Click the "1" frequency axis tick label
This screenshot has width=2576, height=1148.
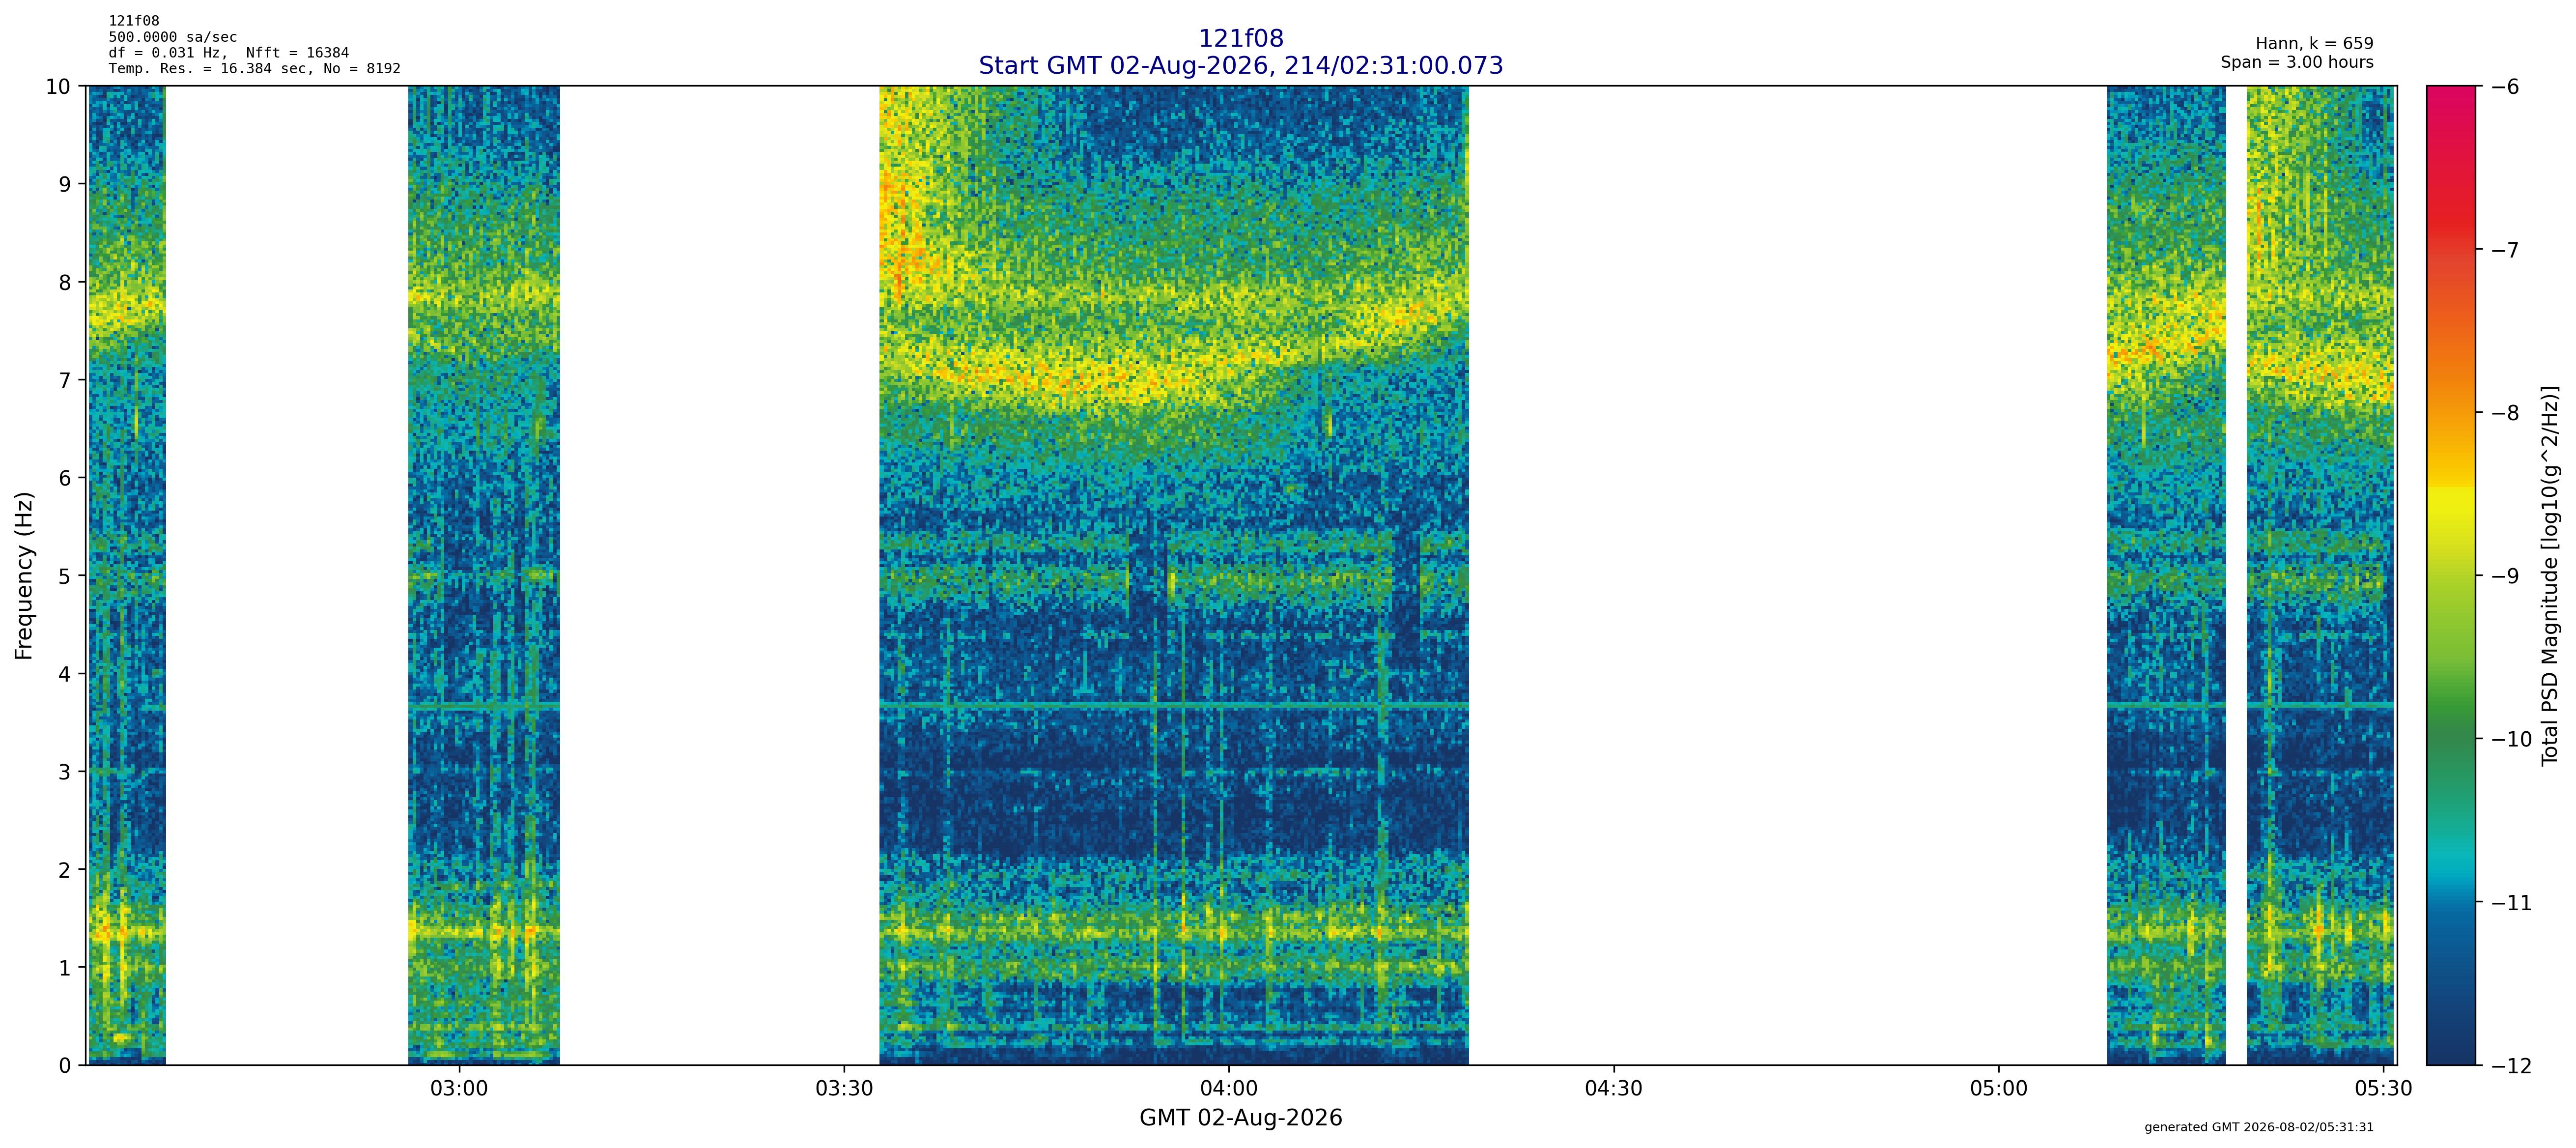tap(66, 968)
